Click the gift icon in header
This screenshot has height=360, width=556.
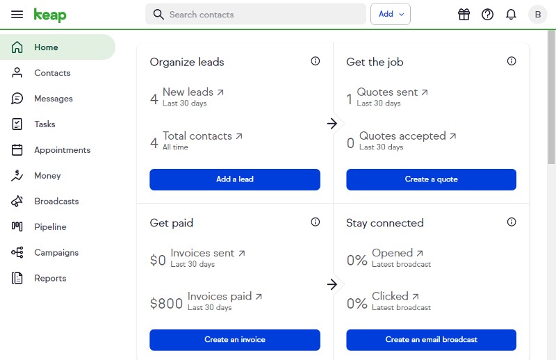464,15
